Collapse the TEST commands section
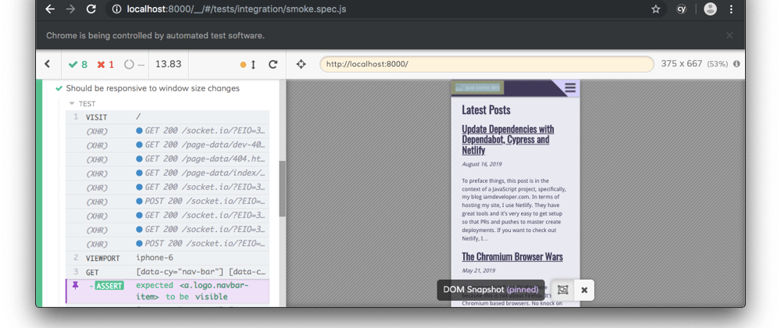Image resolution: width=781 pixels, height=328 pixels. [83, 104]
